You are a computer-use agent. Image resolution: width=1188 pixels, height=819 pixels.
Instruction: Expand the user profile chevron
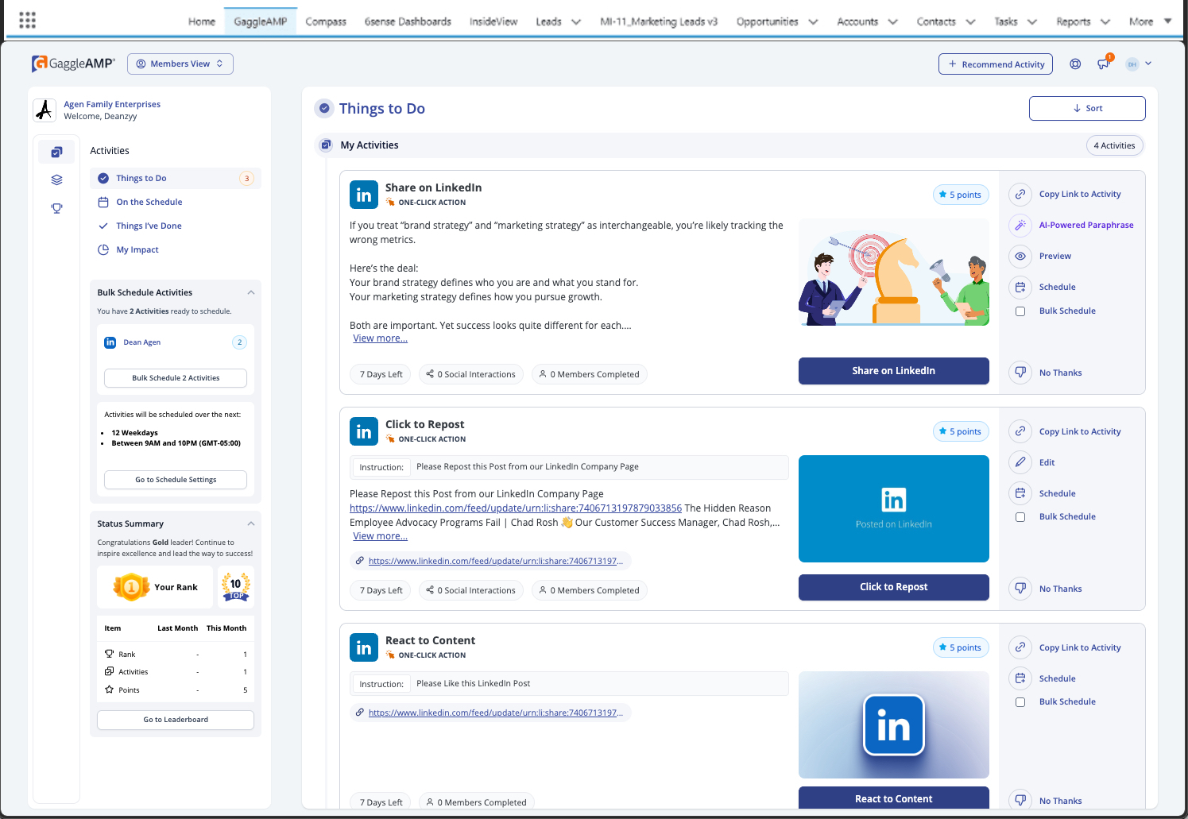(1148, 64)
